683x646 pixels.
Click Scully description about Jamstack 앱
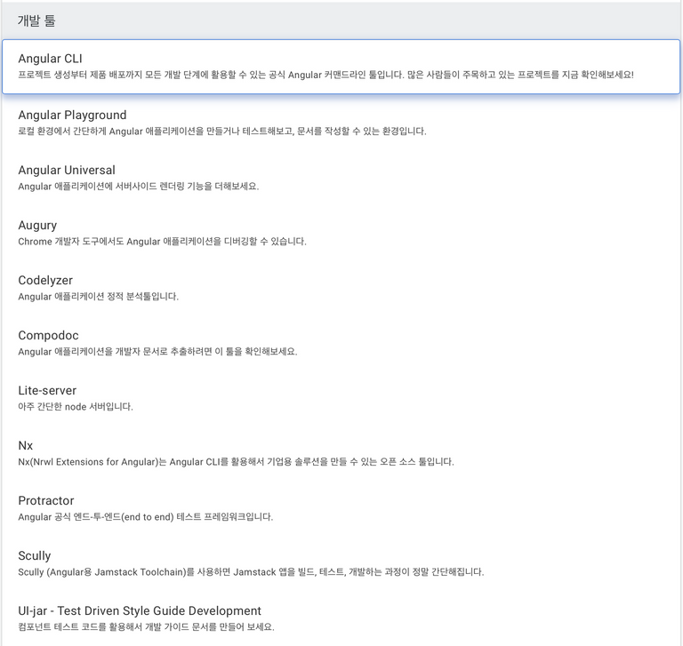click(251, 571)
